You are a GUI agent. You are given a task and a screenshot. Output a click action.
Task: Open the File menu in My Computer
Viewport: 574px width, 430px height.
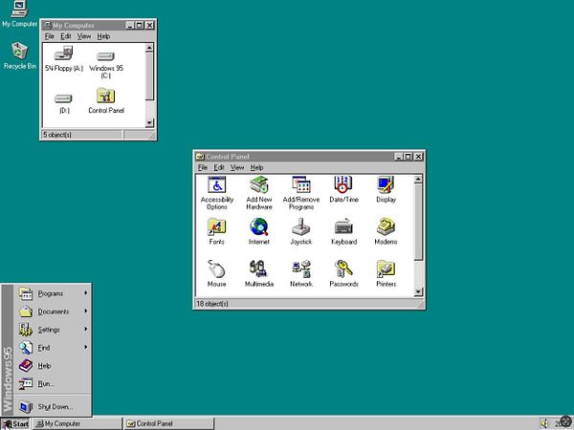(50, 36)
